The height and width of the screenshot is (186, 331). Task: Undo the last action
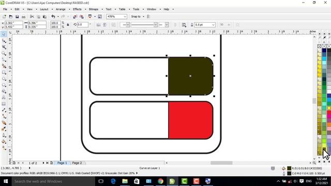coord(53,17)
